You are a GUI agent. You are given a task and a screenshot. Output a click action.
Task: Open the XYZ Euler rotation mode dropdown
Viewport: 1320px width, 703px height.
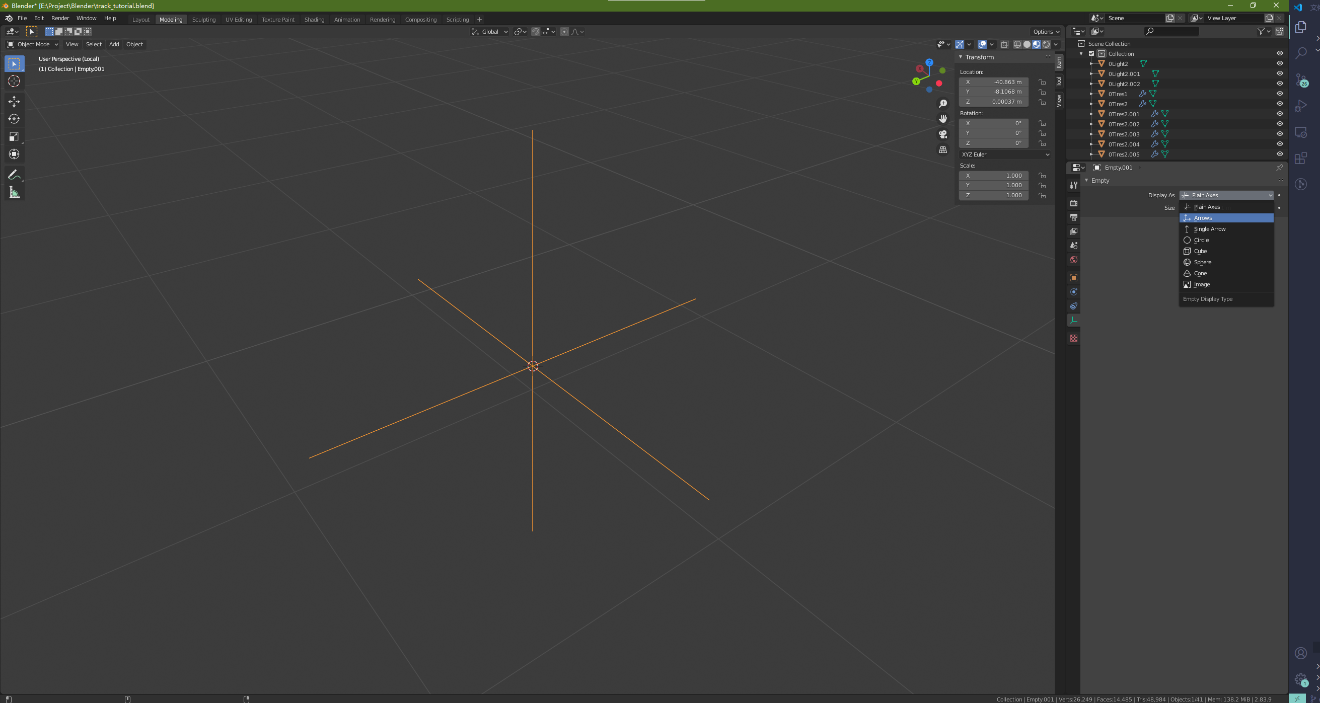1004,154
